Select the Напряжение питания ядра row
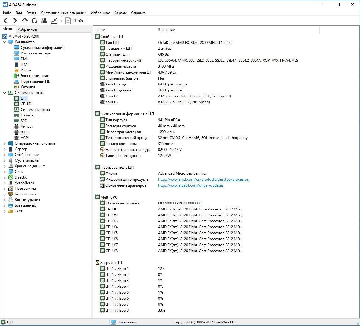Viewport: 360px width, 326px height. [141, 150]
